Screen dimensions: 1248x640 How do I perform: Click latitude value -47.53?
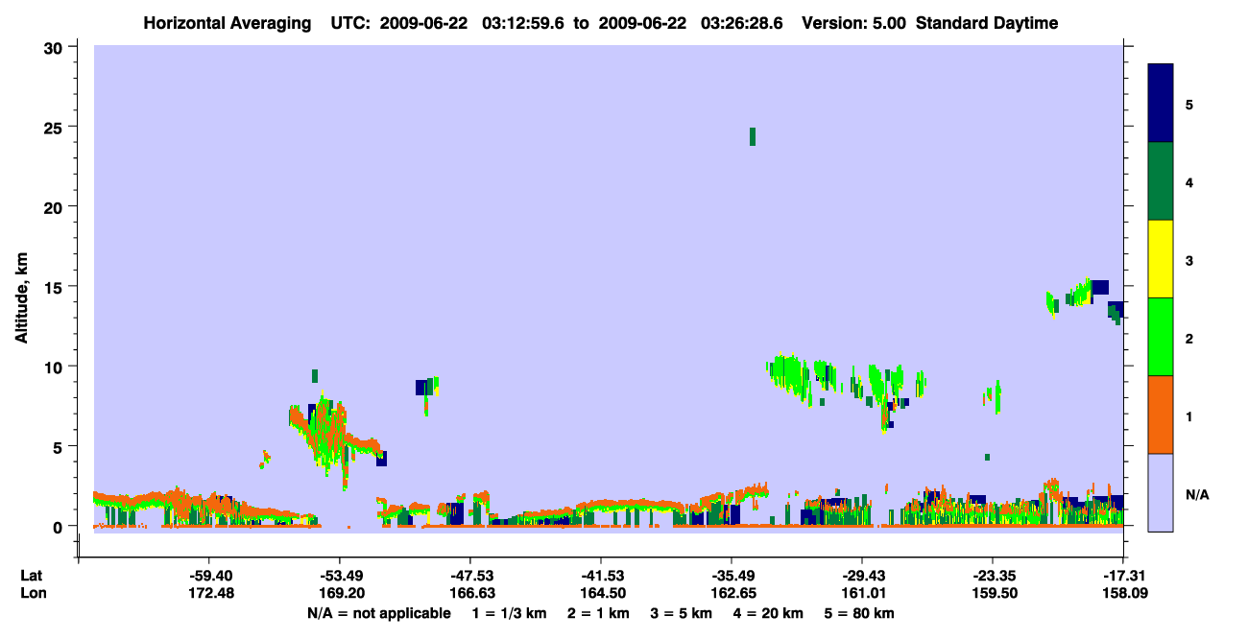(469, 576)
